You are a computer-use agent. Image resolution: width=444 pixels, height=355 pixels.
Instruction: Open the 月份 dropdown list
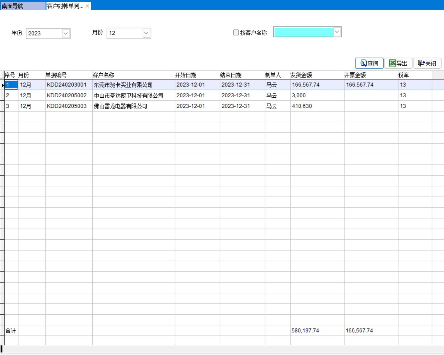tap(146, 33)
